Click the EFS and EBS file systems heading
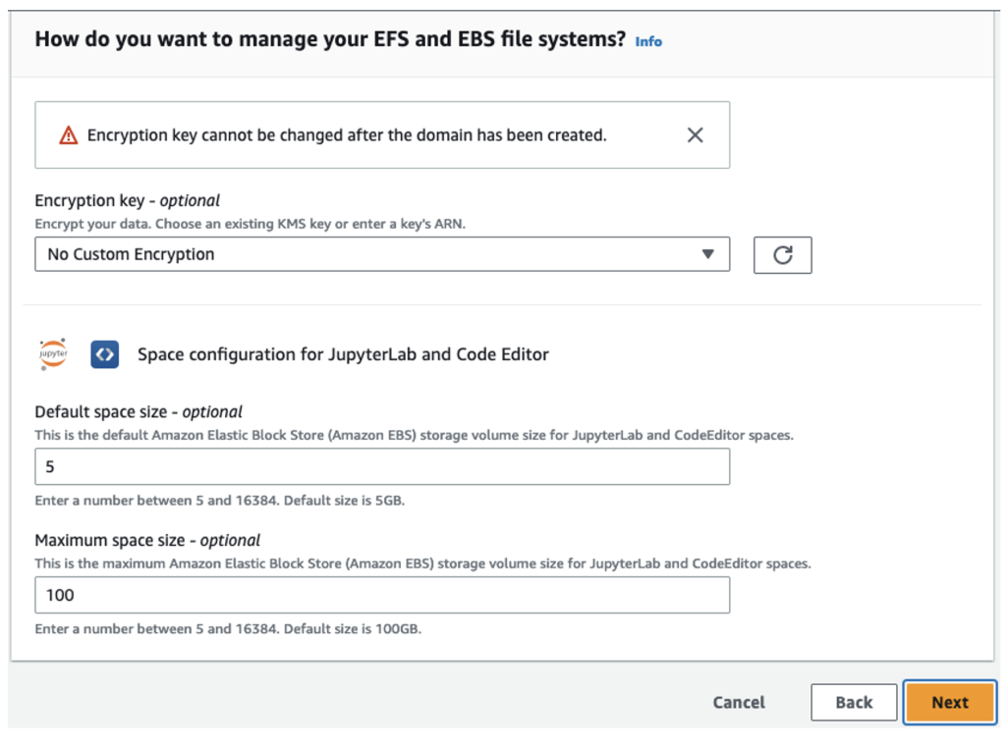Screen dimensions: 1006x747 [x=330, y=39]
